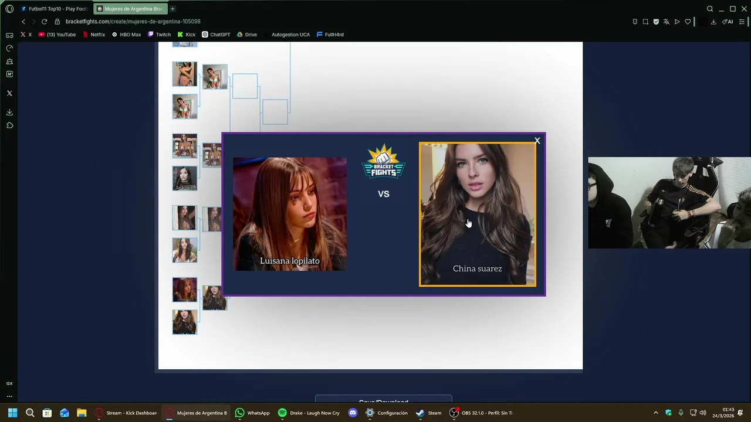Click the Bracket Fights logo
This screenshot has height=422, width=751.
coord(383,161)
